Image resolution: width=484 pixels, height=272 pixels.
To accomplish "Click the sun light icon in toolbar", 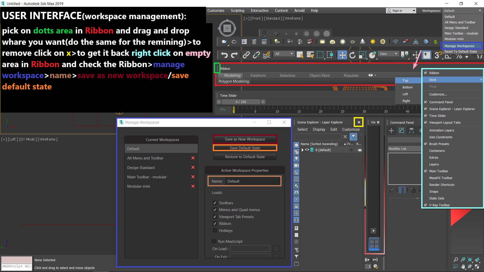I will pos(373,42).
